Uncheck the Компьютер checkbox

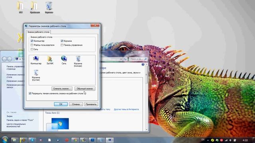(x=32, y=41)
